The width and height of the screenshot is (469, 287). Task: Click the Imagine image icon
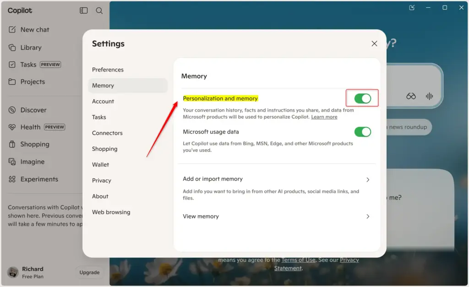pos(12,162)
